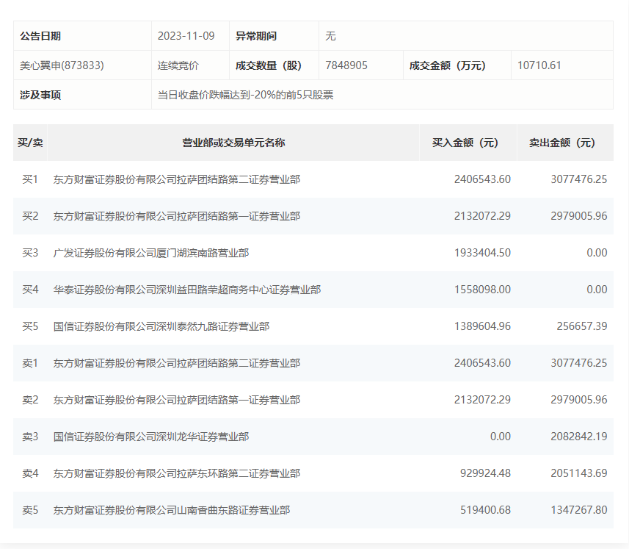The height and width of the screenshot is (549, 629).
Task: Select the buy amount 519400.68
Action: [485, 510]
